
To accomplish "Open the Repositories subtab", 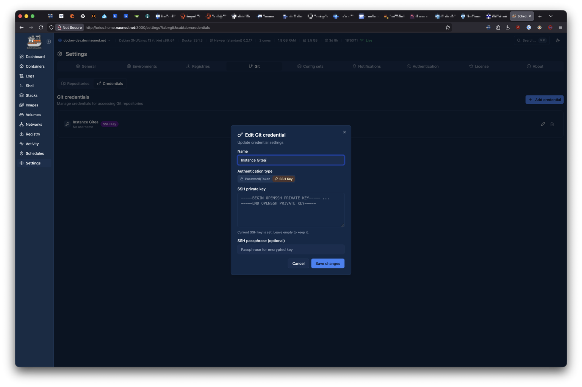I will 75,84.
